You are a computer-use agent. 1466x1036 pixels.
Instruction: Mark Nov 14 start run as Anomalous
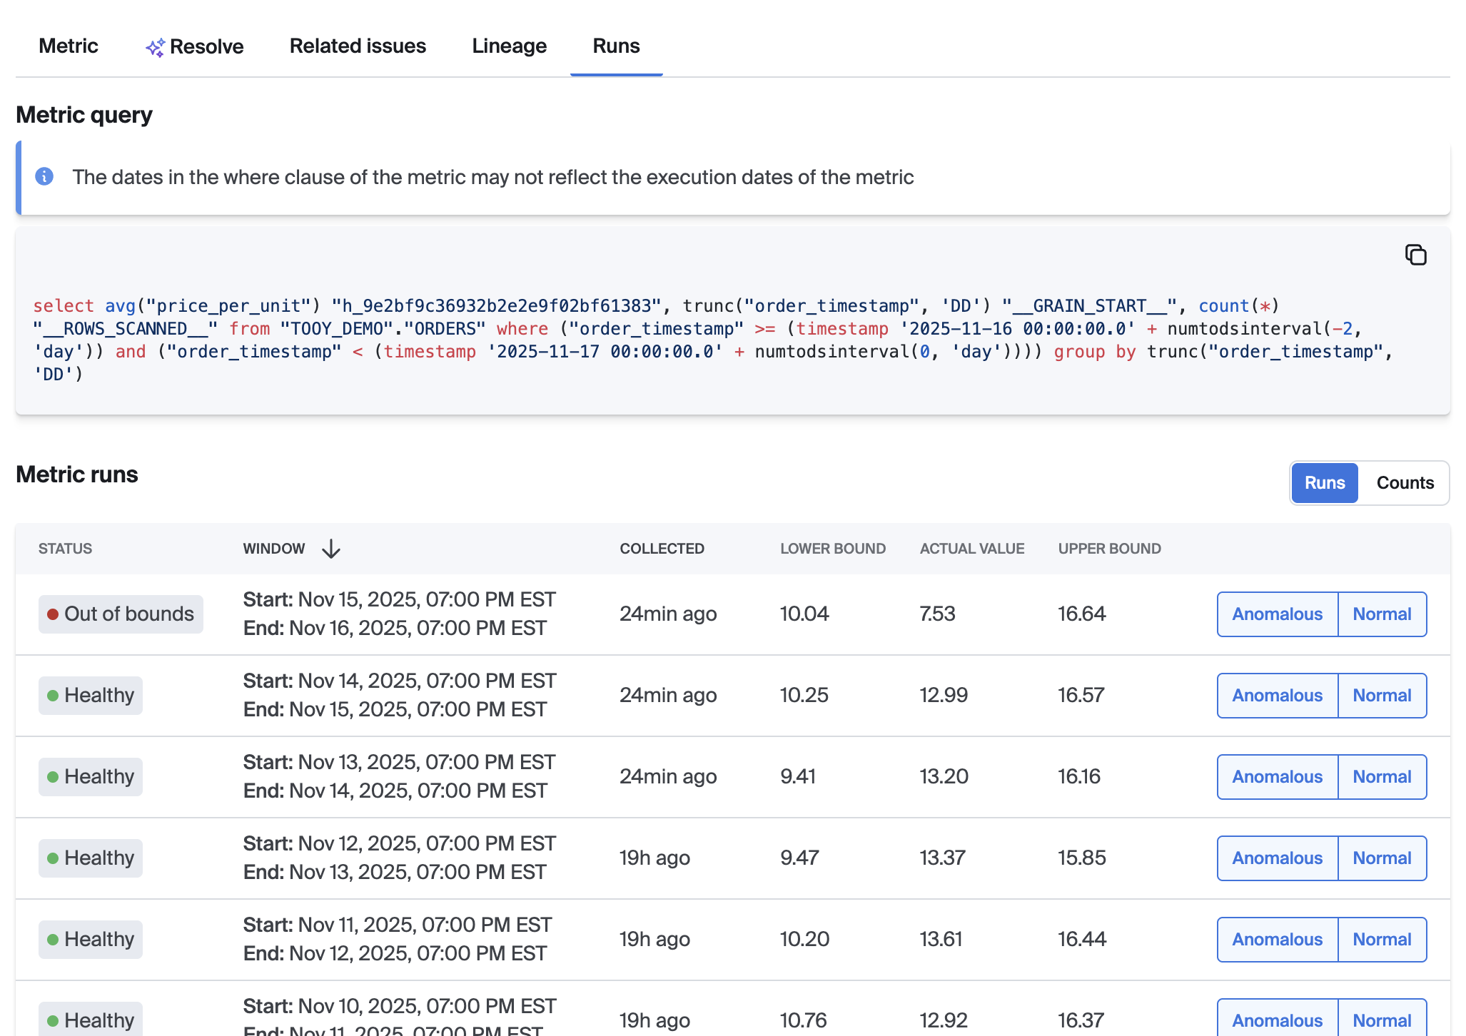(1277, 696)
